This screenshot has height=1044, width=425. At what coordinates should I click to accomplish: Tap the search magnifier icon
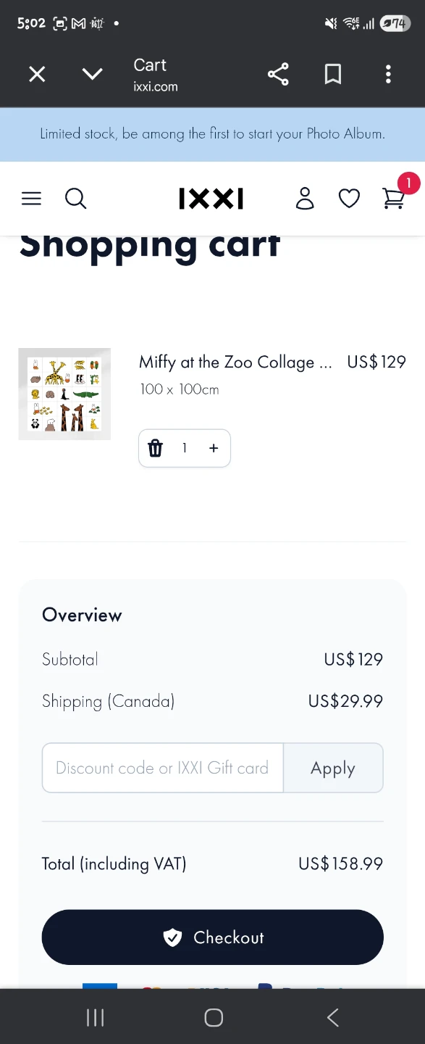pos(76,199)
